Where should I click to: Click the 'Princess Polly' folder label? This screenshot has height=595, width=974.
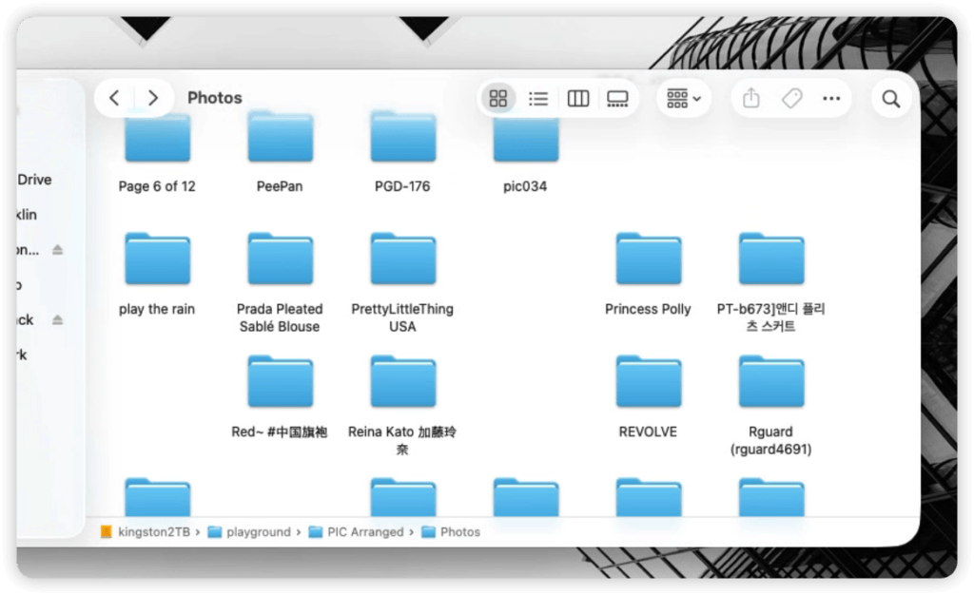click(648, 309)
